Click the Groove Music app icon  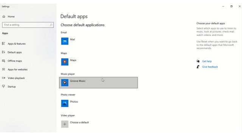[65, 83]
